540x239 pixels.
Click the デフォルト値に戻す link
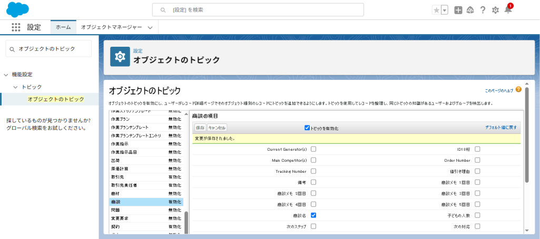point(500,127)
